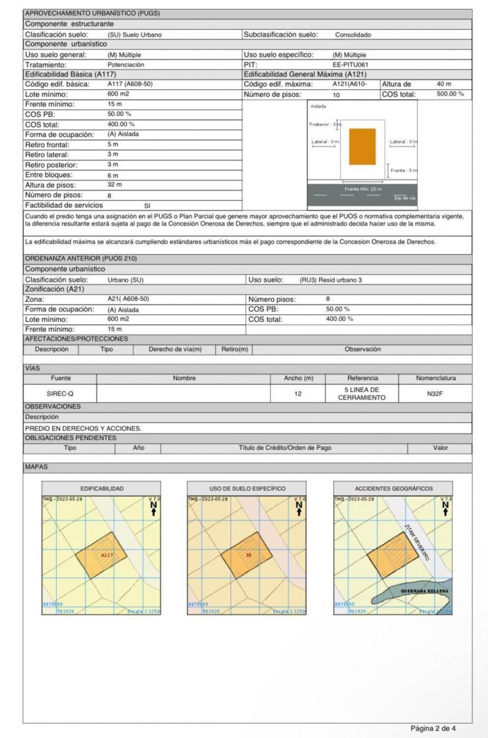The image size is (488, 738).
Task: Click the 'Eje de vía' label in diagram
Action: click(404, 197)
